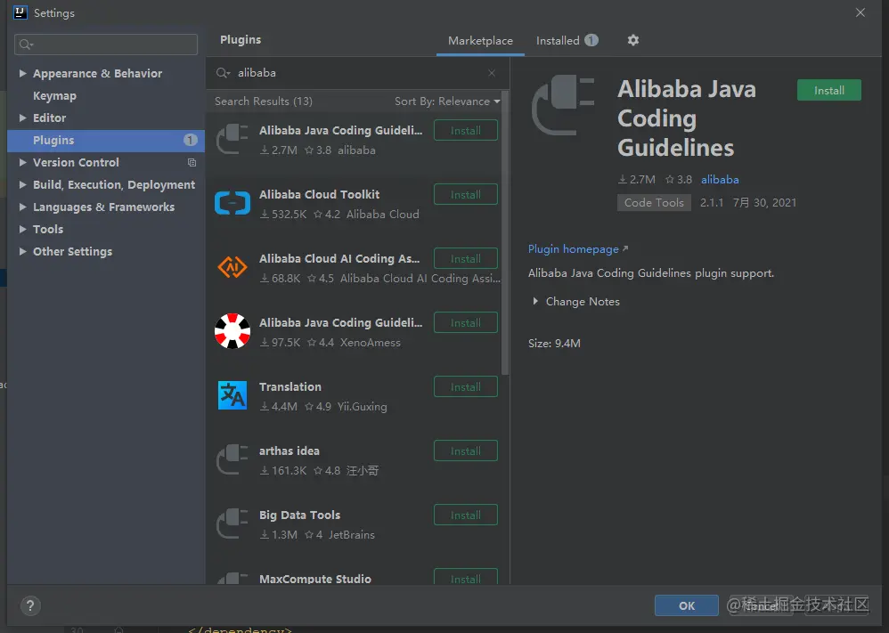Install the Translation plugin
The width and height of the screenshot is (889, 633).
pyautogui.click(x=466, y=386)
